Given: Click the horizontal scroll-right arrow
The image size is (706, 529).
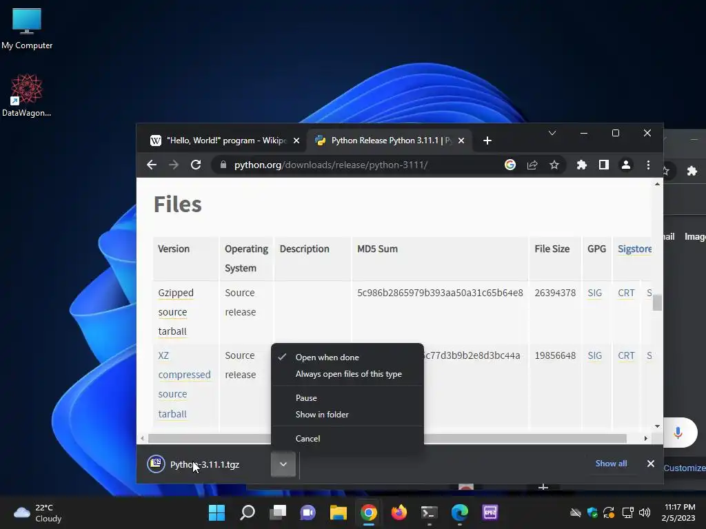Looking at the screenshot, I should click(x=645, y=438).
